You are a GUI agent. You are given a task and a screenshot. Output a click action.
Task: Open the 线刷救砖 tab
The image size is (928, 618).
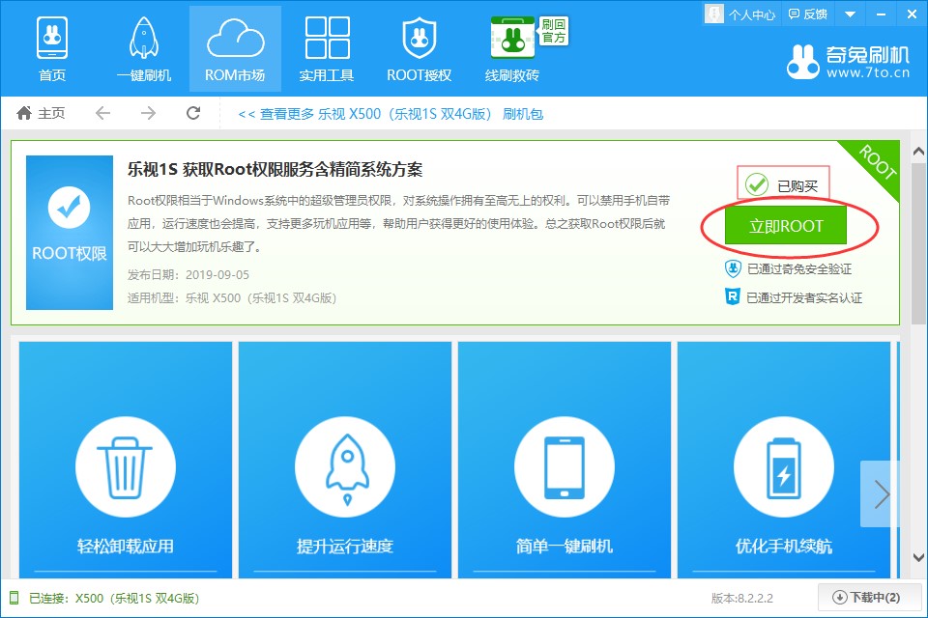pyautogui.click(x=512, y=49)
